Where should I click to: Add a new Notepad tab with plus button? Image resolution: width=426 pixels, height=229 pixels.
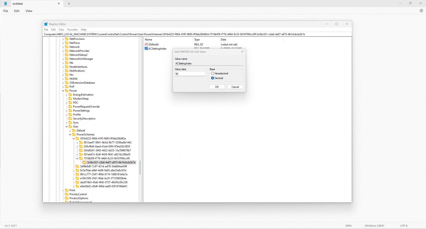point(69,4)
